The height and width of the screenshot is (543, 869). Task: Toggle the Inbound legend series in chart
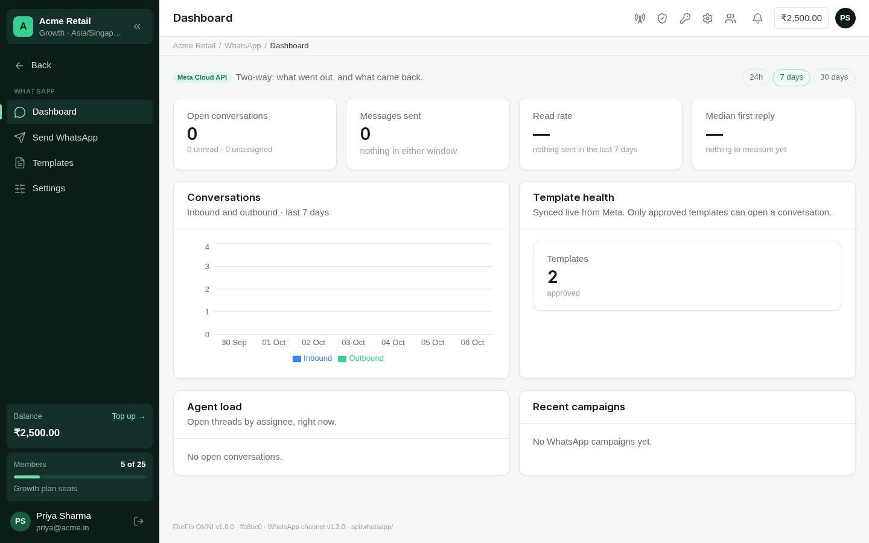click(312, 358)
